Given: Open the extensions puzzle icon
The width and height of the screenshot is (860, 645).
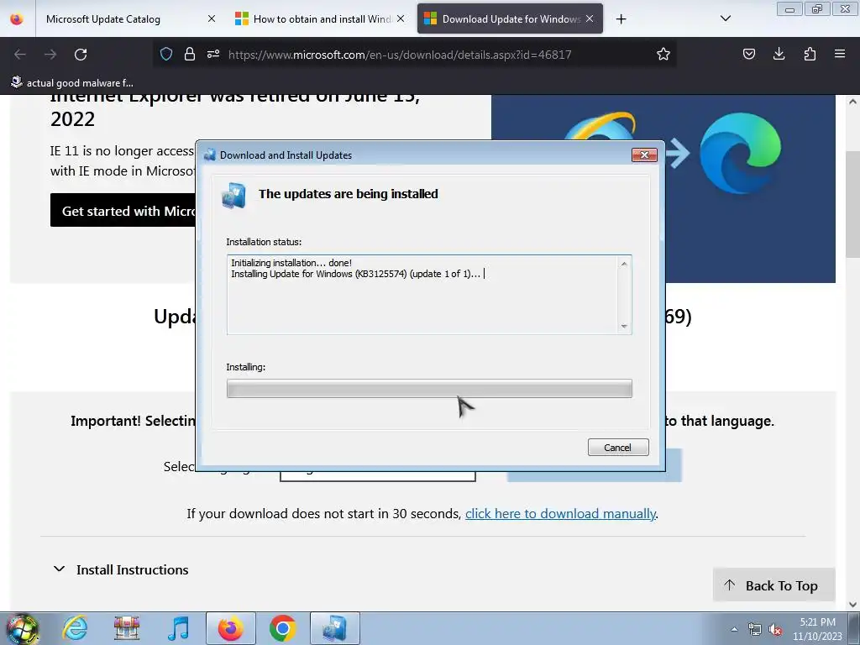Looking at the screenshot, I should click(810, 54).
